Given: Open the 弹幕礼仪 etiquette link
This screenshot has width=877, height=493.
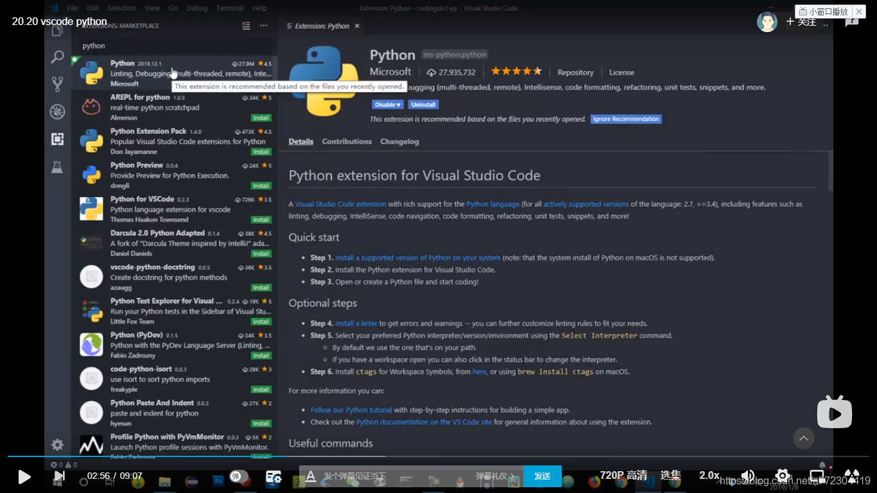Looking at the screenshot, I should (494, 476).
